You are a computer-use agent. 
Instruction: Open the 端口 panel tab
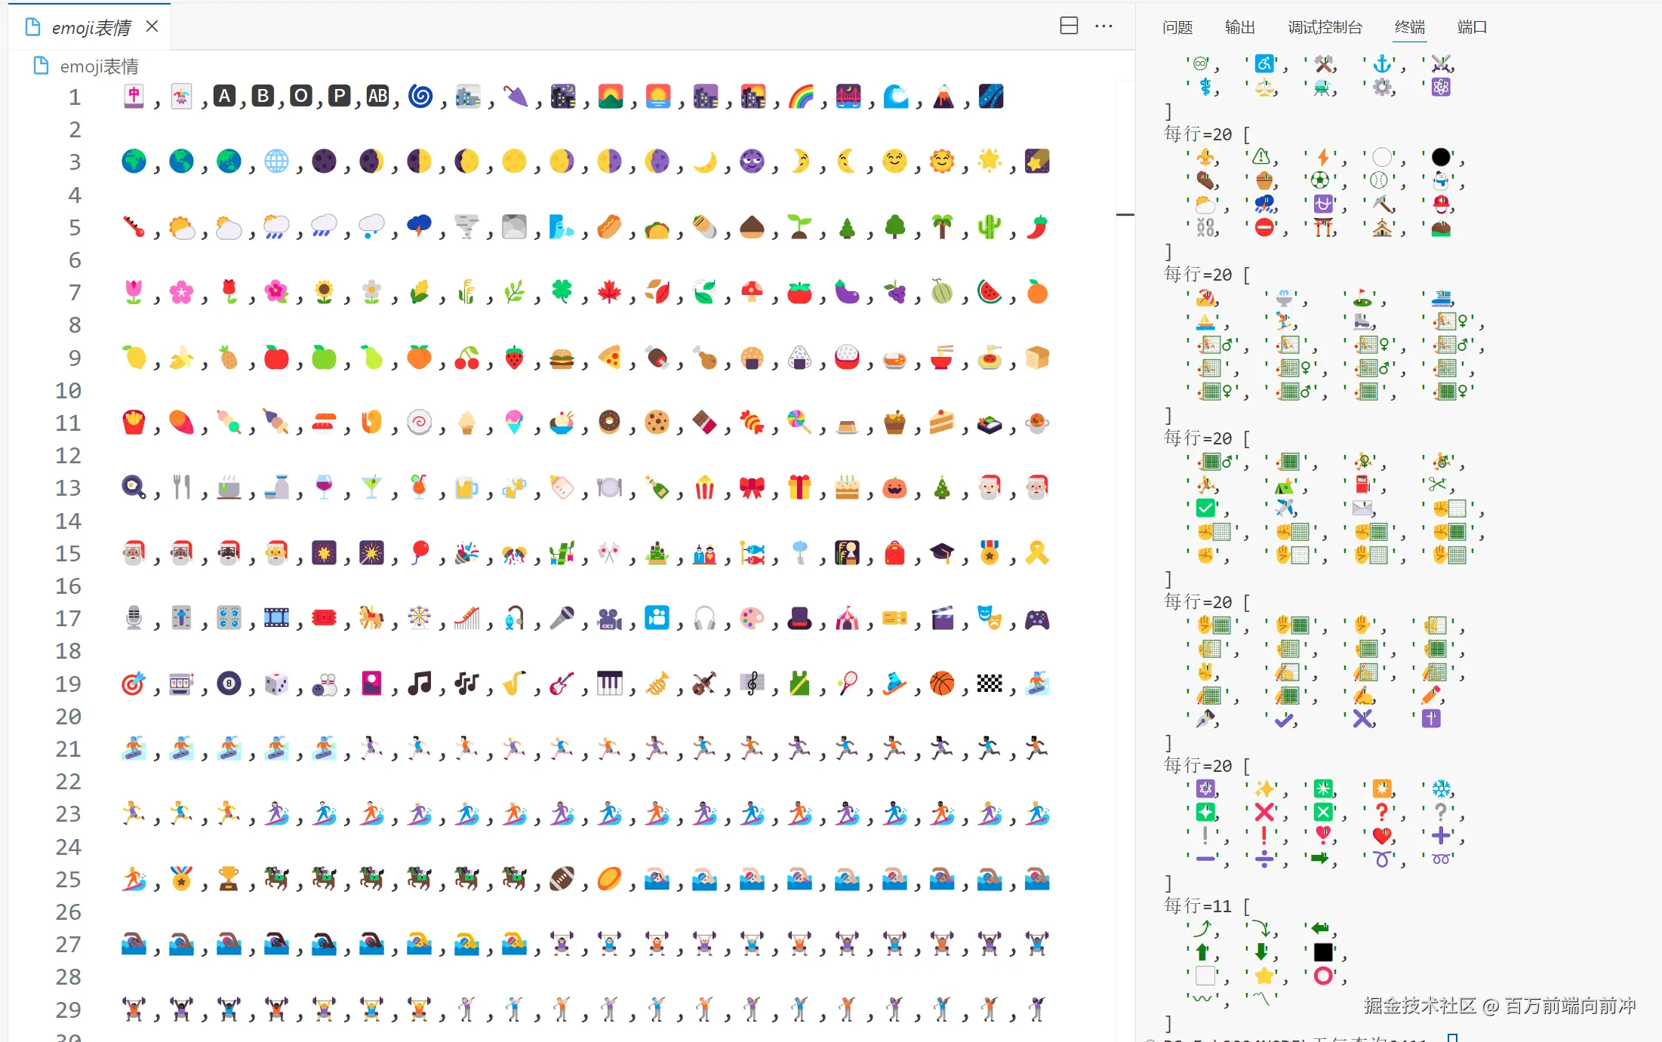1472,27
